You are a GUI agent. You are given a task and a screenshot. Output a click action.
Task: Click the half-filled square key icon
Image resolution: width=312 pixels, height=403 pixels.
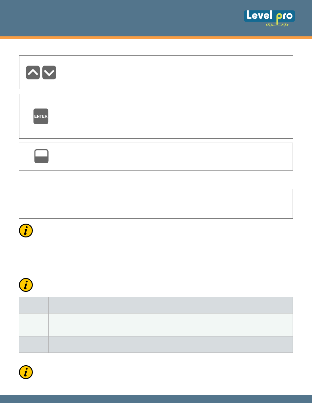(x=41, y=156)
